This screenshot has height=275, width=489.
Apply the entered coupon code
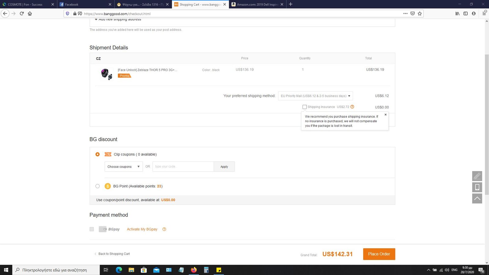(224, 167)
